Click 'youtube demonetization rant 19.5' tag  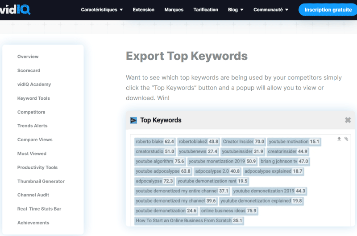click(212, 181)
